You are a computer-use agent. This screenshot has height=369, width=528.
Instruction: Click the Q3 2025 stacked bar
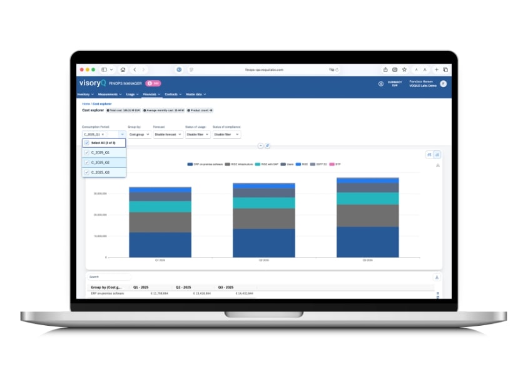(368, 217)
